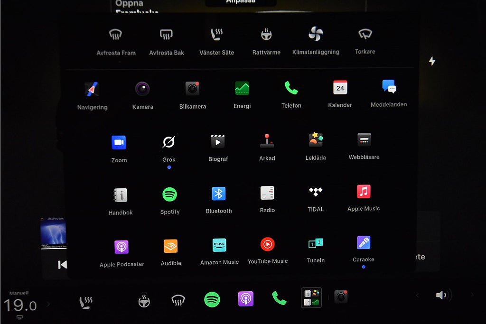Raise temperature with the right arrow
486x324 pixels.
[x=48, y=304]
